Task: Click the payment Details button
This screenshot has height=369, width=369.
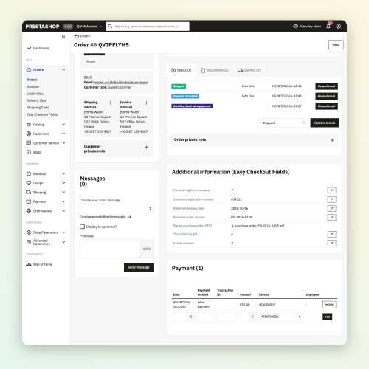Action: [329, 305]
